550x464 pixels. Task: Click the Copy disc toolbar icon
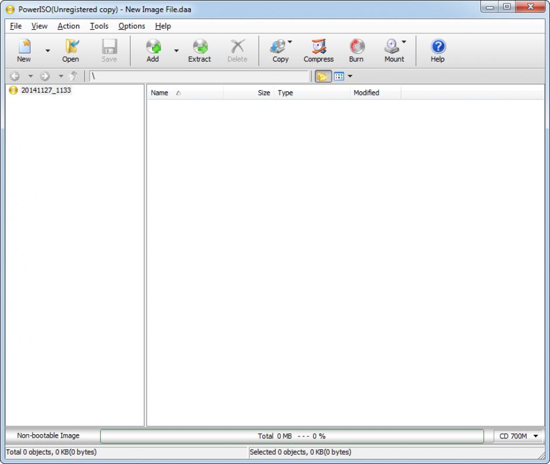click(x=279, y=50)
